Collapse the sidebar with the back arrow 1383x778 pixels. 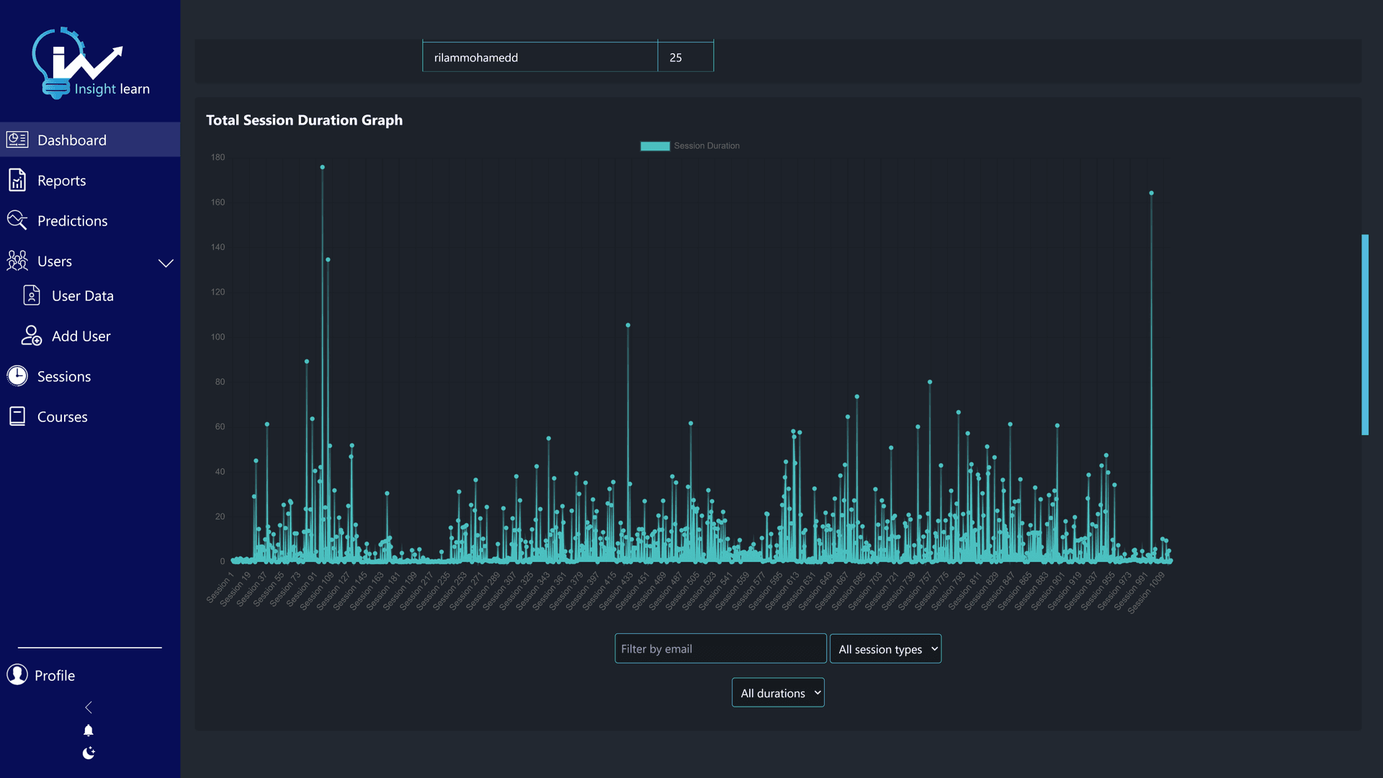coord(89,707)
